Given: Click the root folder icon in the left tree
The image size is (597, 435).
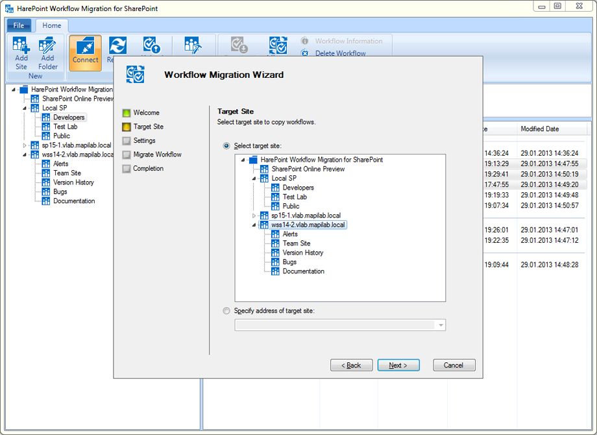Looking at the screenshot, I should (x=24, y=90).
